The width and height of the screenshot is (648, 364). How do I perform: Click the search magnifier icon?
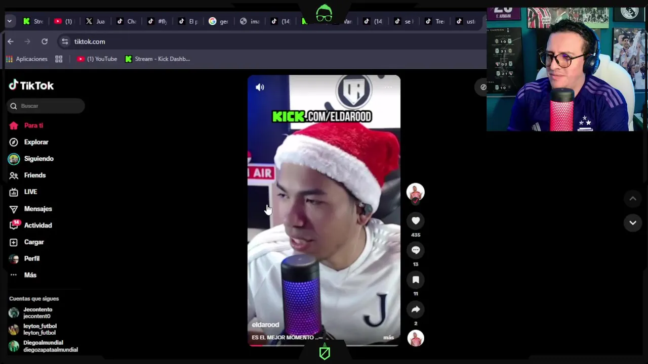[14, 106]
